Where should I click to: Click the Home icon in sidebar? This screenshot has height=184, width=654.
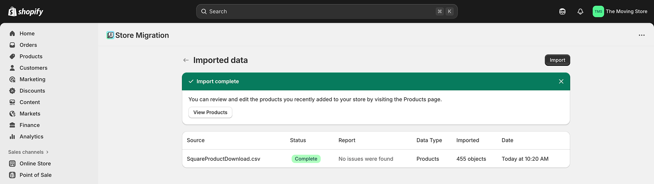pyautogui.click(x=12, y=34)
